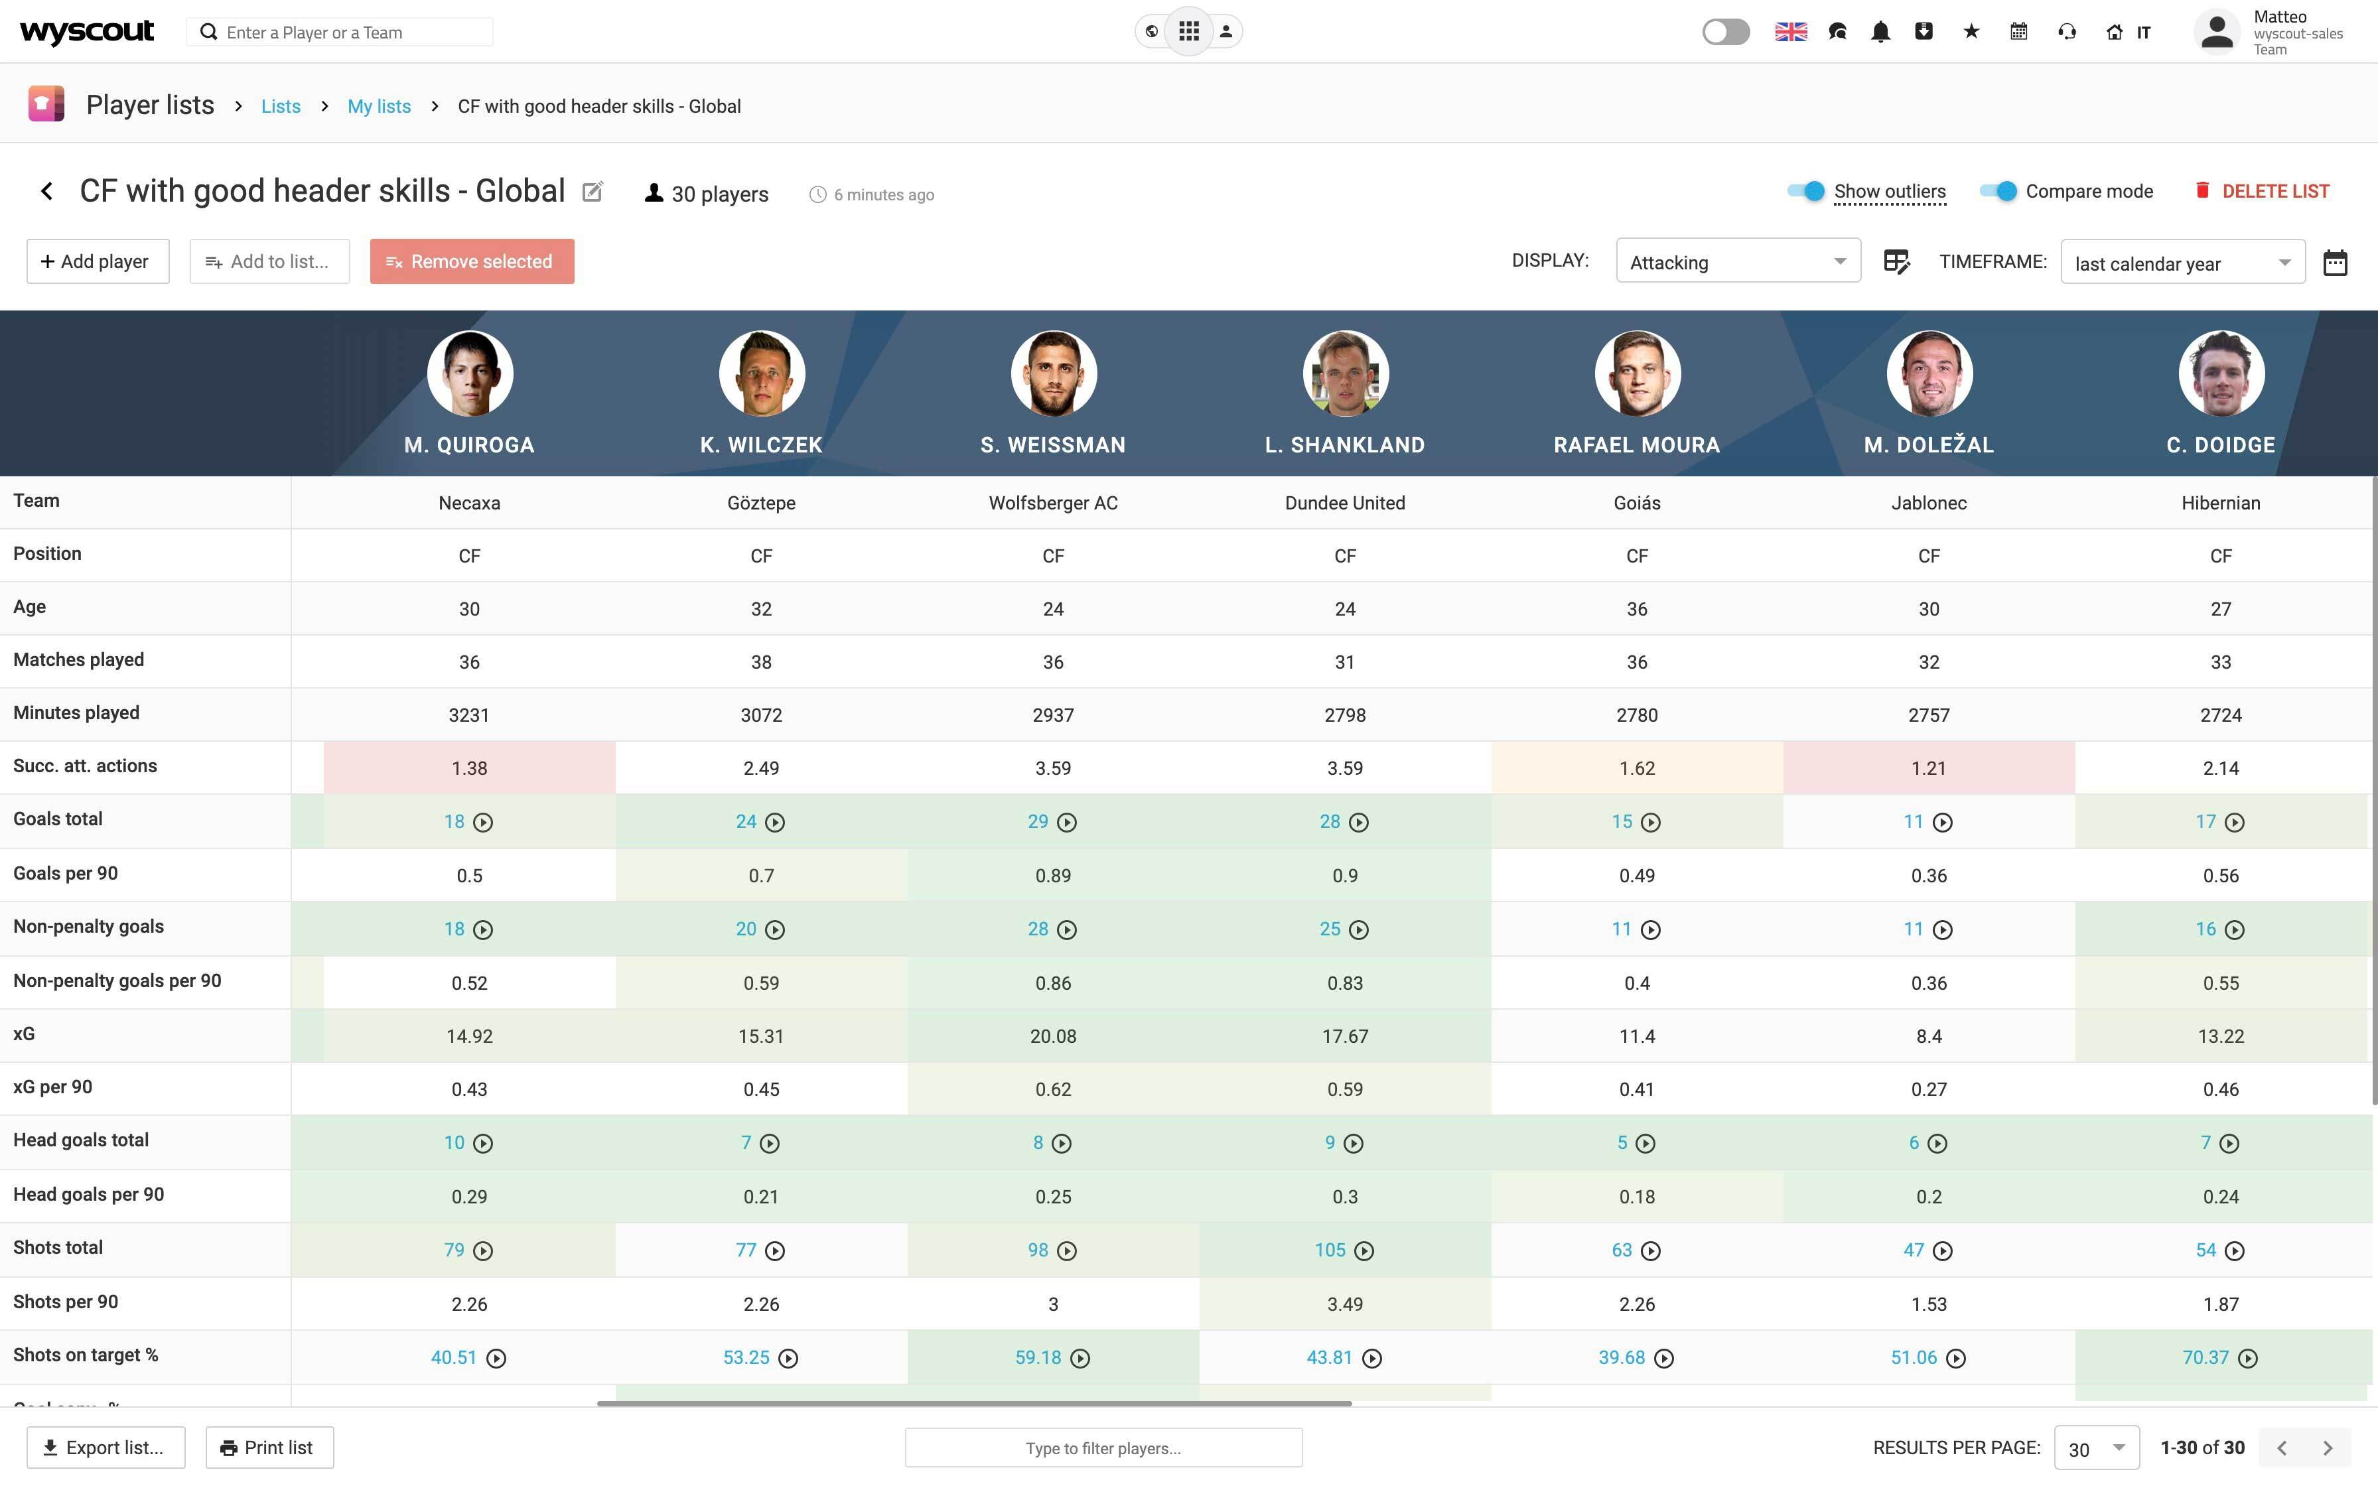Toggle the Show outliers switch
2378x1486 pixels.
(x=1806, y=190)
